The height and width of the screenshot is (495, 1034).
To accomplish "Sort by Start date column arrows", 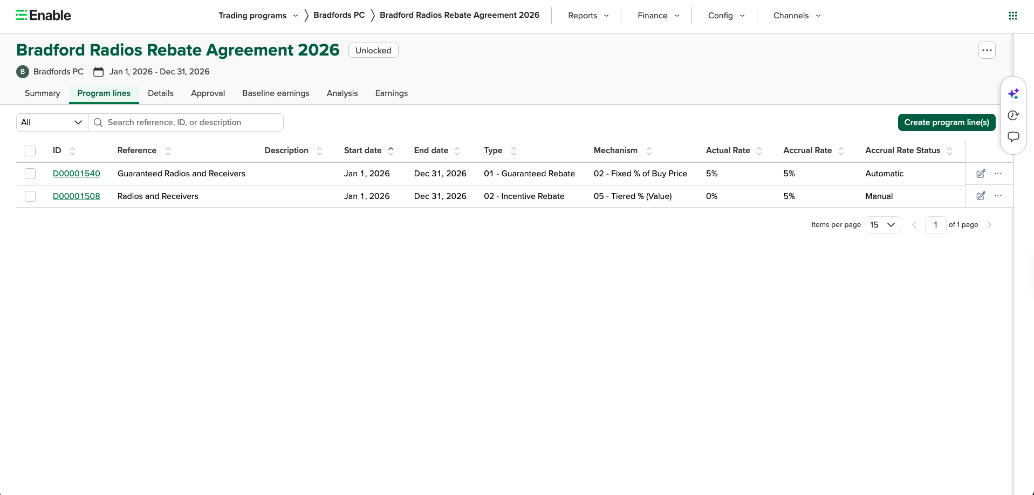I will click(391, 151).
